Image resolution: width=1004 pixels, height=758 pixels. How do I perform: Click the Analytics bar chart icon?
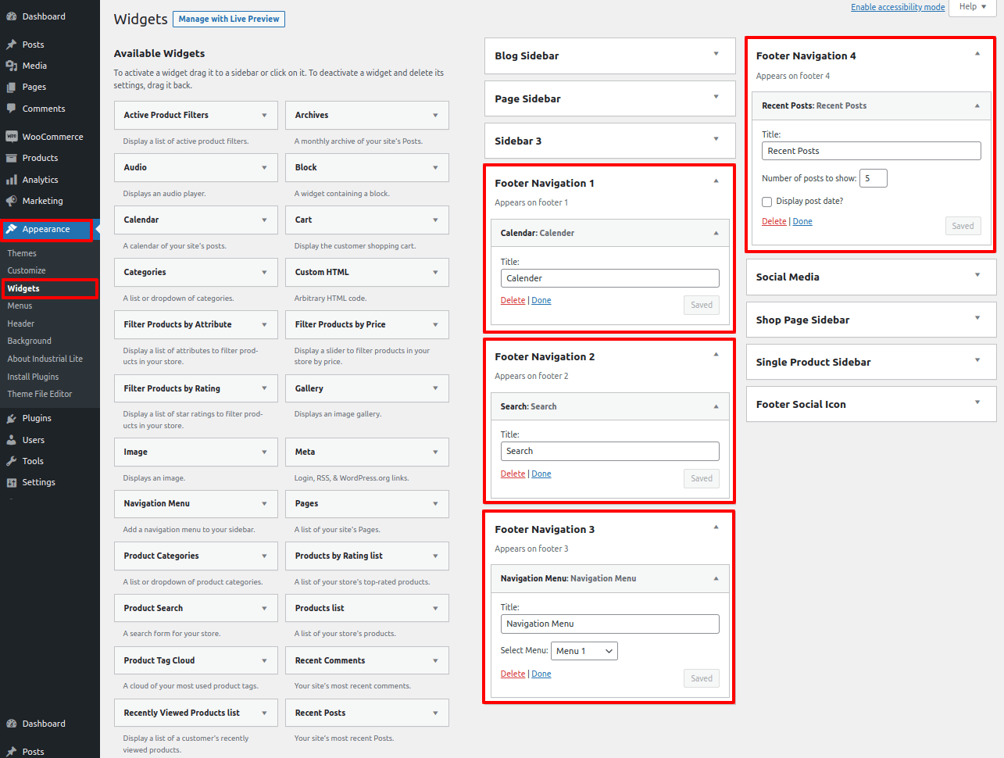pyautogui.click(x=11, y=180)
